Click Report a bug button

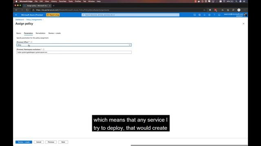(x=53, y=15)
